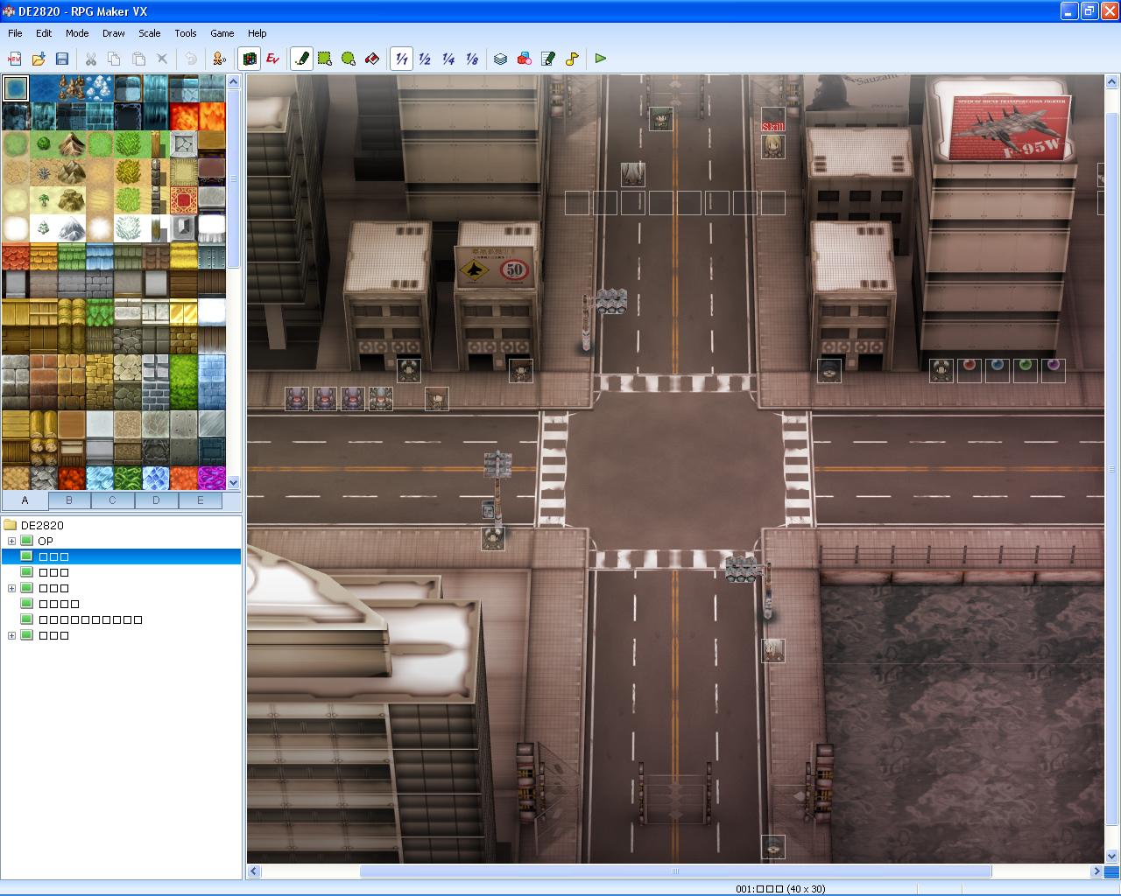Expand the OP map in tree
This screenshot has height=896, width=1121.
11,542
